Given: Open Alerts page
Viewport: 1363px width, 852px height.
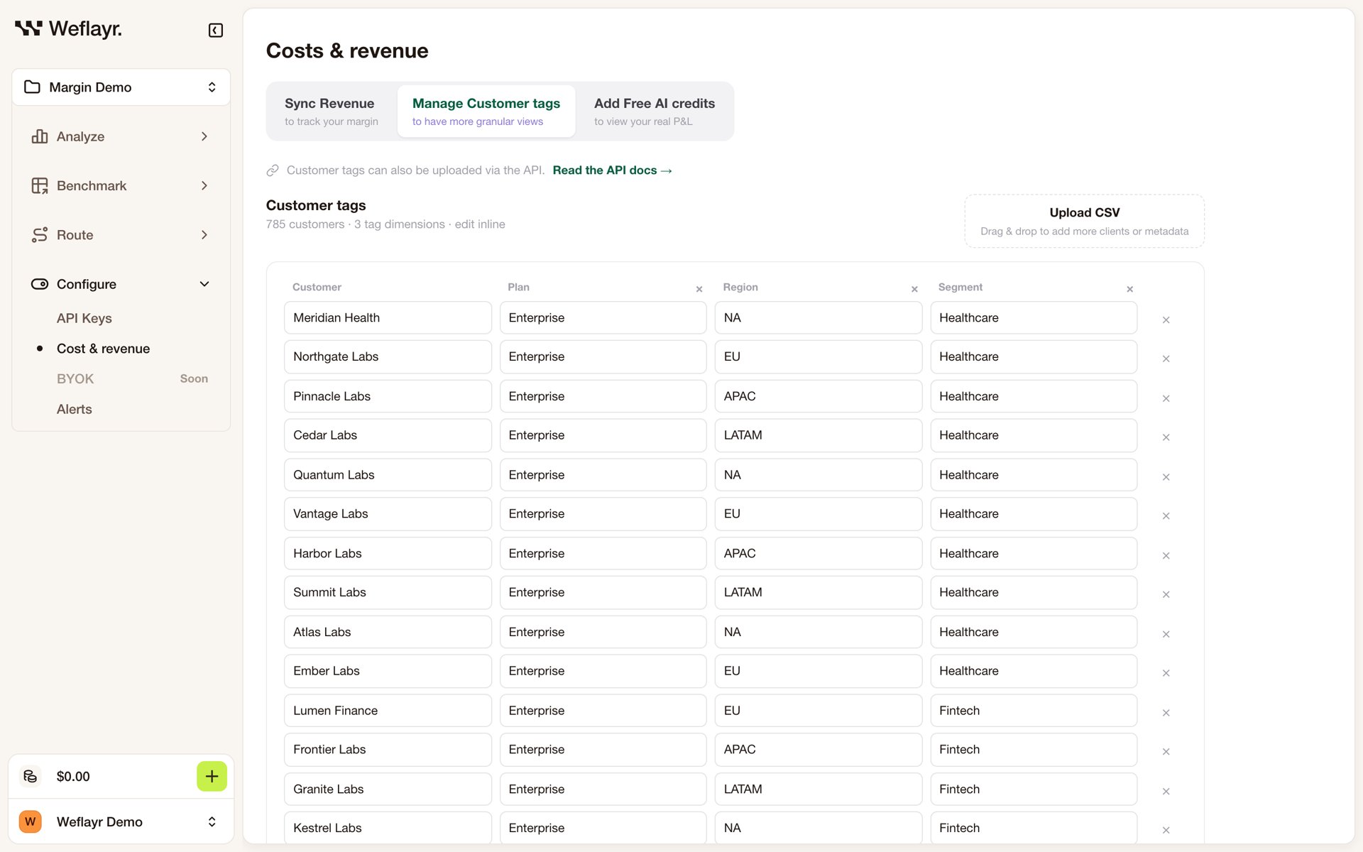Looking at the screenshot, I should point(75,409).
